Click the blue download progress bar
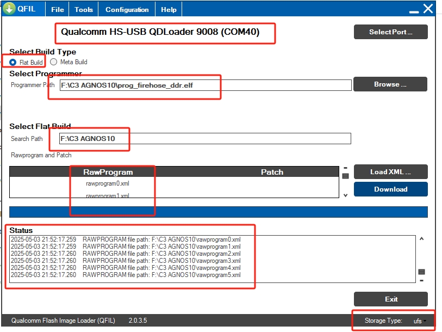Viewport: 442px width, 332px height. 219,212
